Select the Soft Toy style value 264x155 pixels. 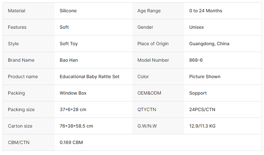(x=69, y=44)
